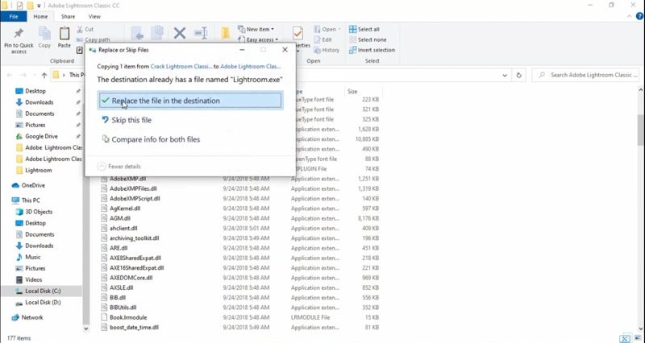The image size is (645, 343).
Task: Click the Paste clipboard icon
Action: point(64,34)
